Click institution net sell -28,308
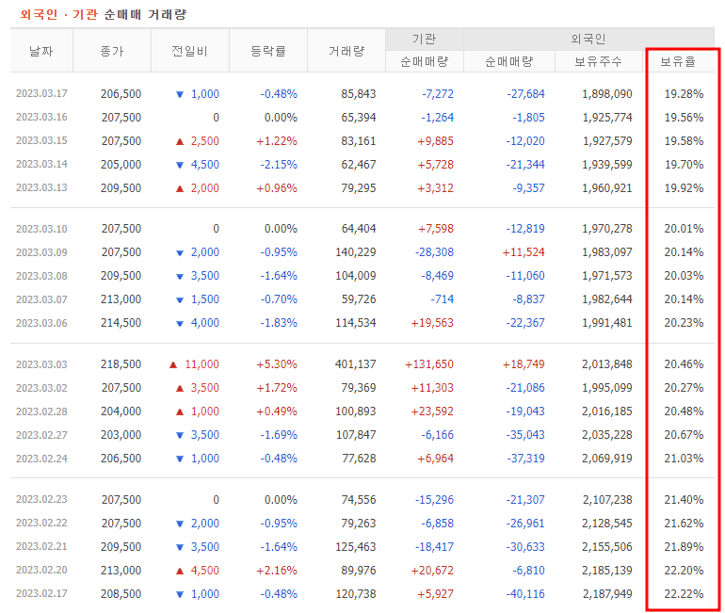 coord(434,252)
